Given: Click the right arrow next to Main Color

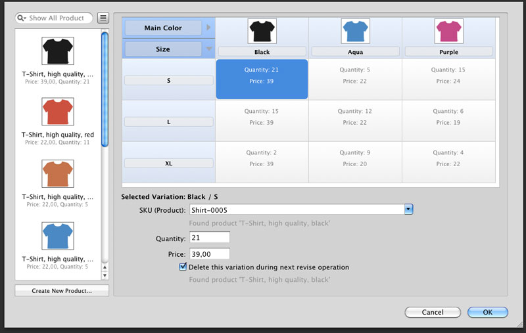Looking at the screenshot, I should click(208, 28).
